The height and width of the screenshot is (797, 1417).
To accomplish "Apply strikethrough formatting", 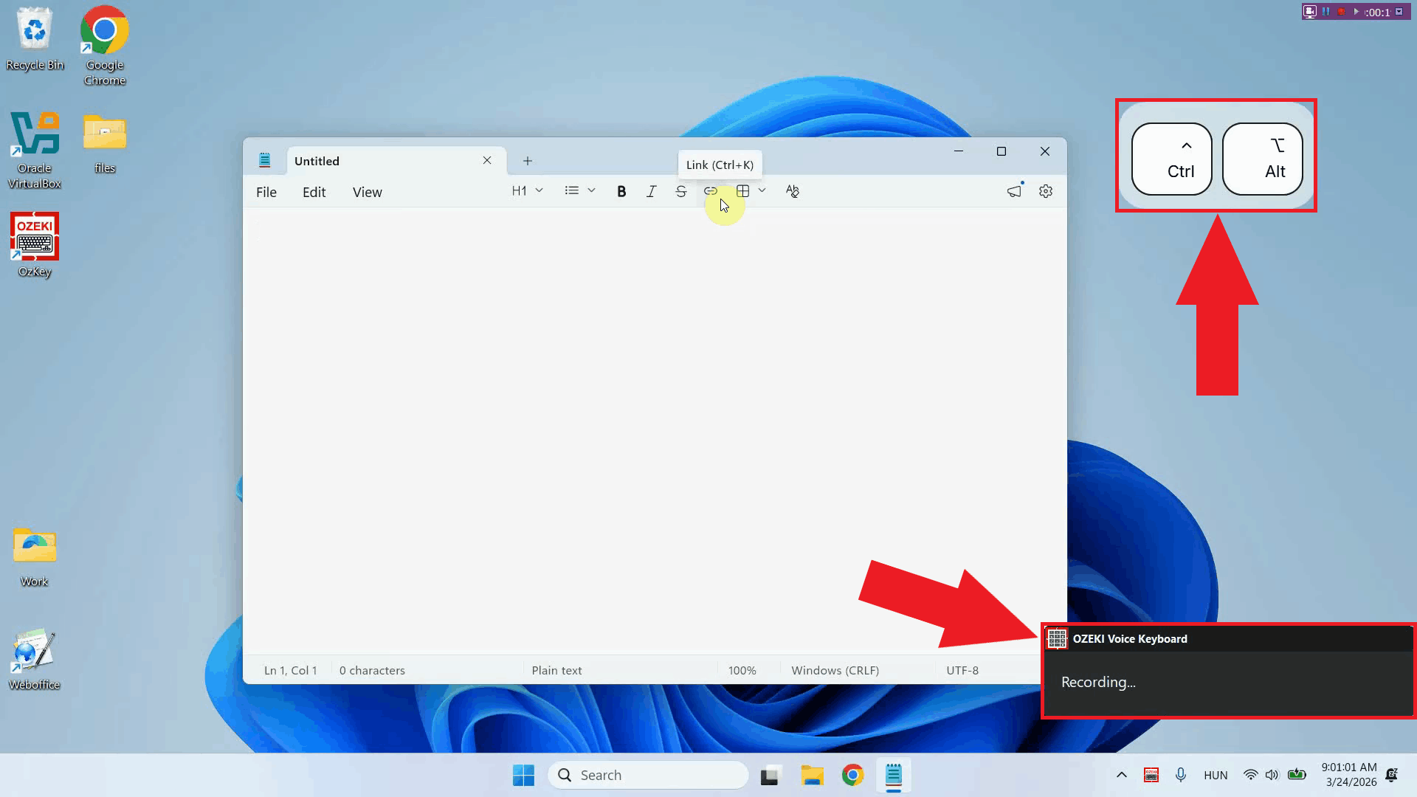I will (680, 191).
